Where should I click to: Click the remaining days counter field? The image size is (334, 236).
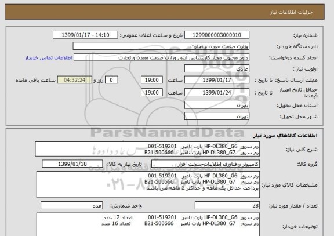click(x=111, y=80)
